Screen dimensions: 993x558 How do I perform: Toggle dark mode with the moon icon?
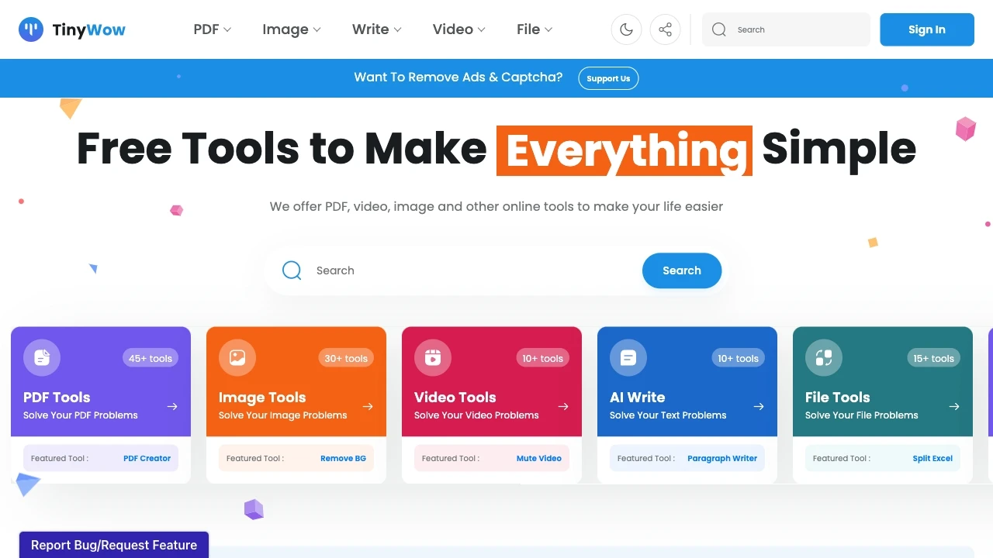[626, 29]
